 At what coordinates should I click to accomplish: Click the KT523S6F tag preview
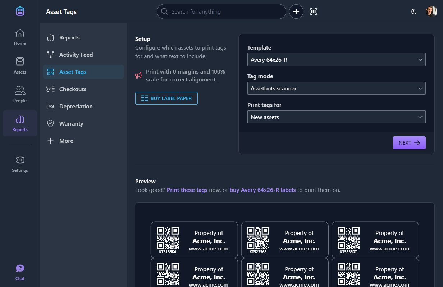pos(285,240)
